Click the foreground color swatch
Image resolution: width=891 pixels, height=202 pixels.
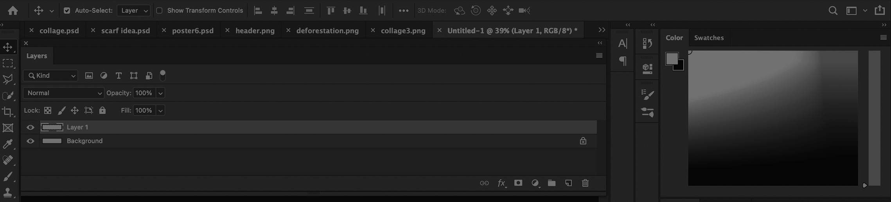671,59
